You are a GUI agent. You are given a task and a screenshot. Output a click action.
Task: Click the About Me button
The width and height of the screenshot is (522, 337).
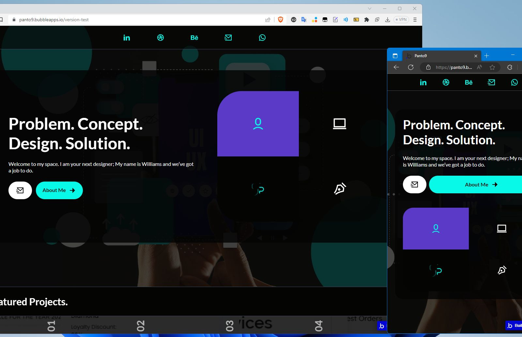(x=59, y=190)
